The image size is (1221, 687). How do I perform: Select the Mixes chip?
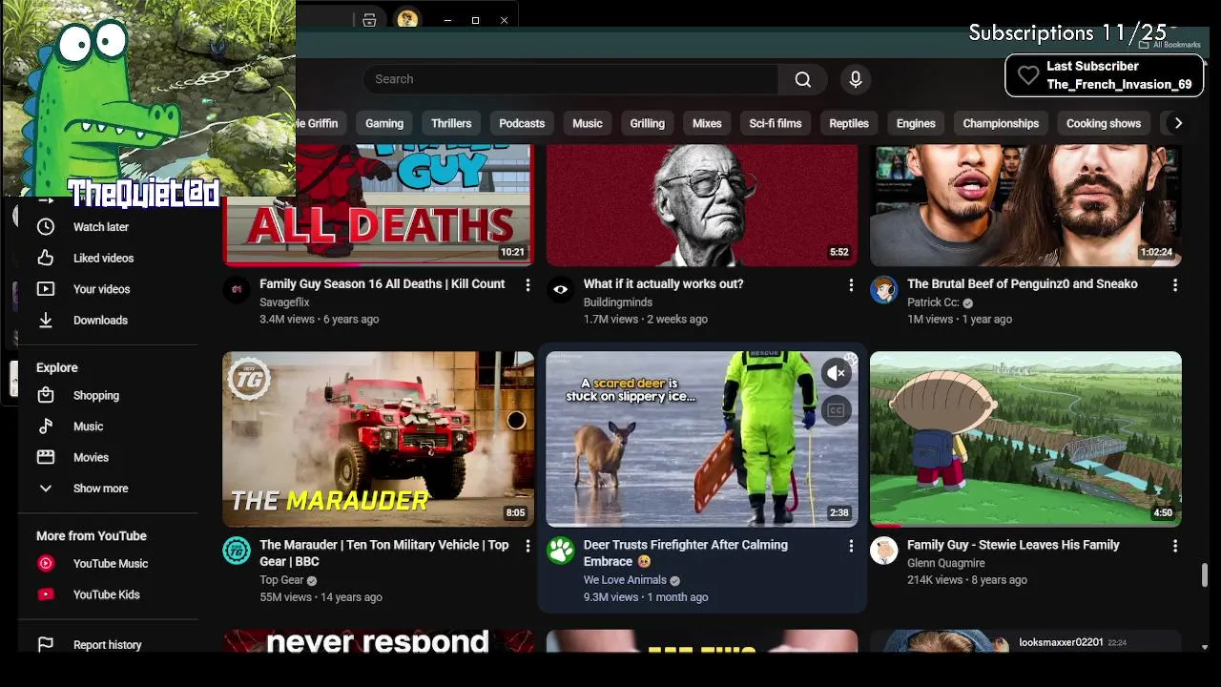tap(707, 123)
